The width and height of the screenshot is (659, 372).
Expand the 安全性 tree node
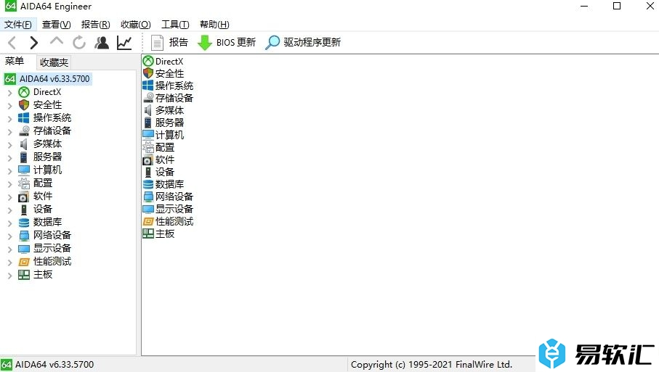point(9,106)
